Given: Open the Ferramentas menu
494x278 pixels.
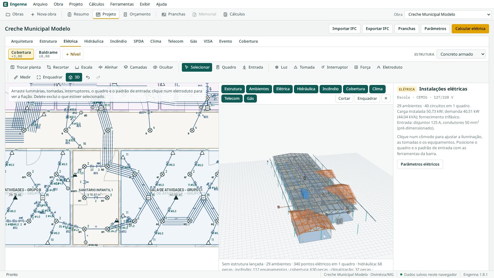Looking at the screenshot, I should click(x=122, y=4).
